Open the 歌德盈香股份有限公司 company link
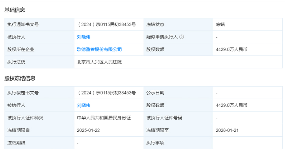 pos(99,49)
